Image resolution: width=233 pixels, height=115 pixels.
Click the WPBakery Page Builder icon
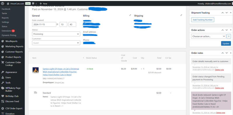pos(3,88)
